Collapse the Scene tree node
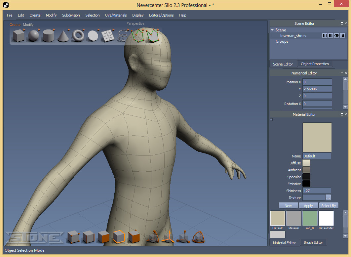The width and height of the screenshot is (351, 257). [x=272, y=30]
